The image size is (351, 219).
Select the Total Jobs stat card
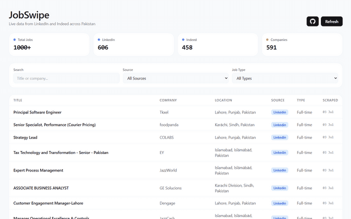pyautogui.click(x=49, y=44)
